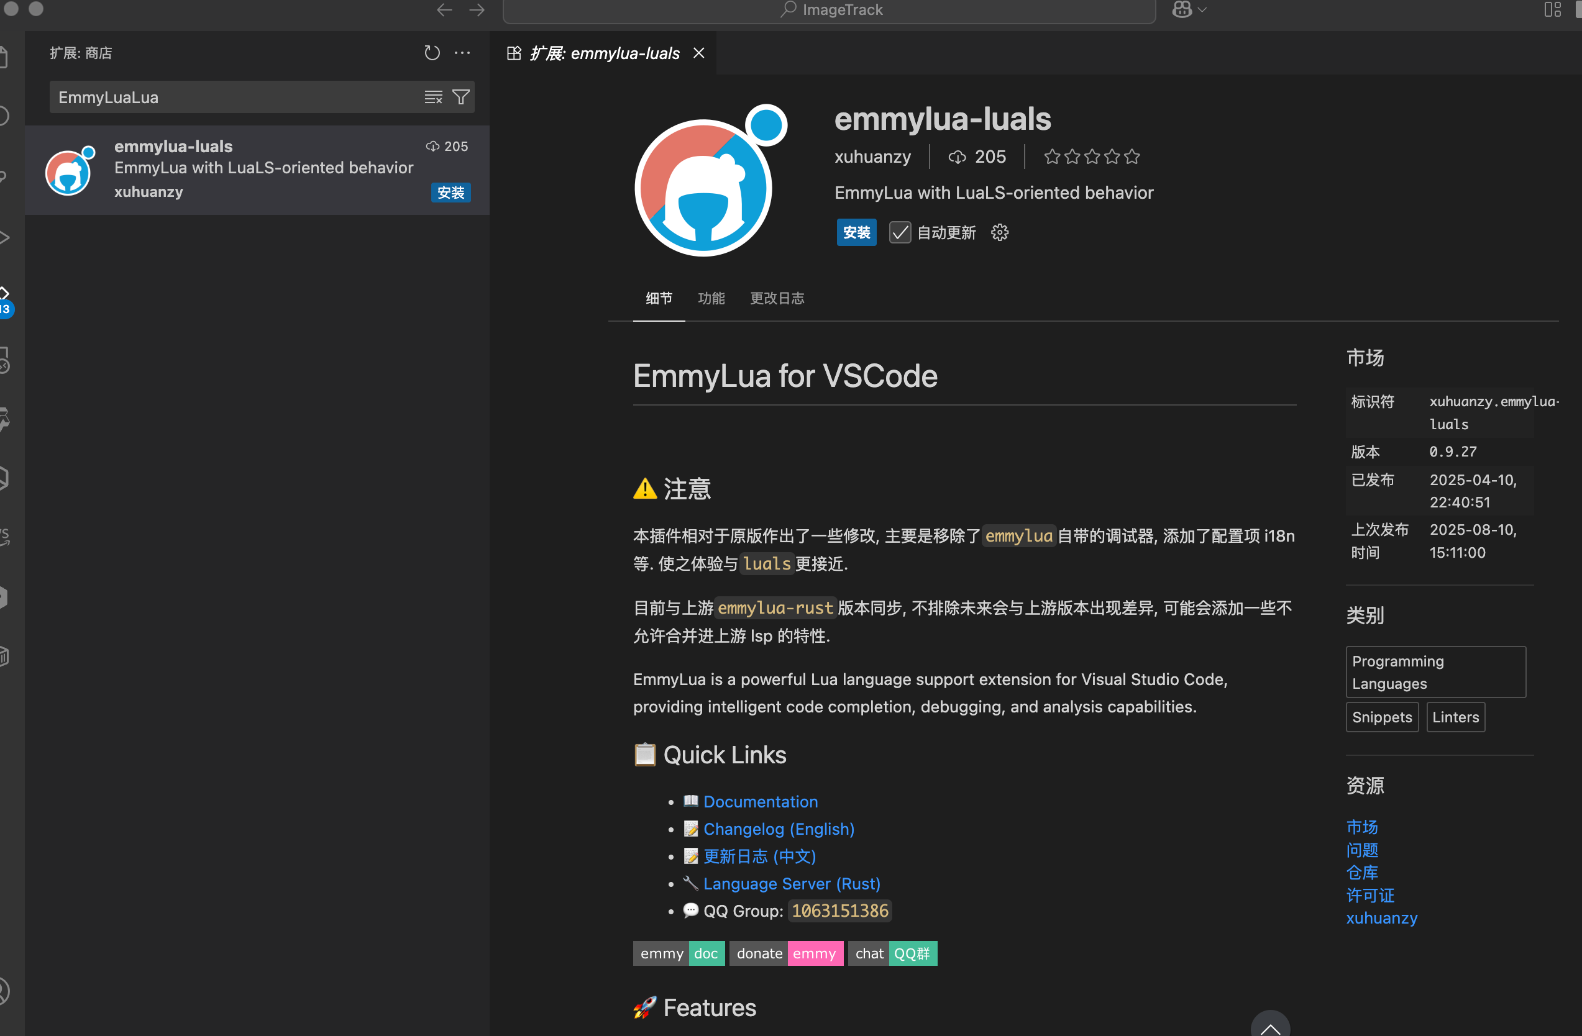Expand the Copilot chat dropdown chevron
The image size is (1582, 1036).
click(x=1202, y=10)
